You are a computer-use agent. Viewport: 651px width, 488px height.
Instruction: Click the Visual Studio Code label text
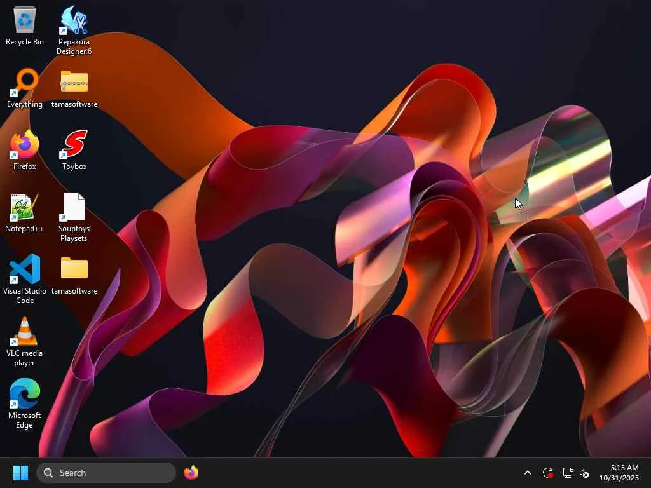[25, 295]
